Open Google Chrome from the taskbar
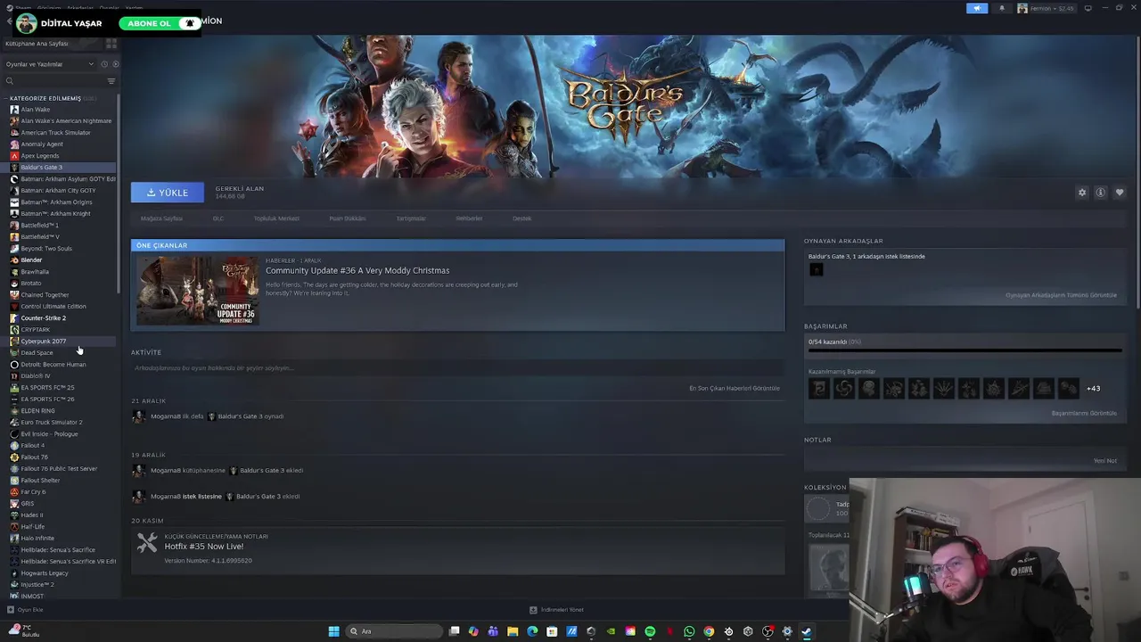The width and height of the screenshot is (1141, 642). pyautogui.click(x=709, y=631)
